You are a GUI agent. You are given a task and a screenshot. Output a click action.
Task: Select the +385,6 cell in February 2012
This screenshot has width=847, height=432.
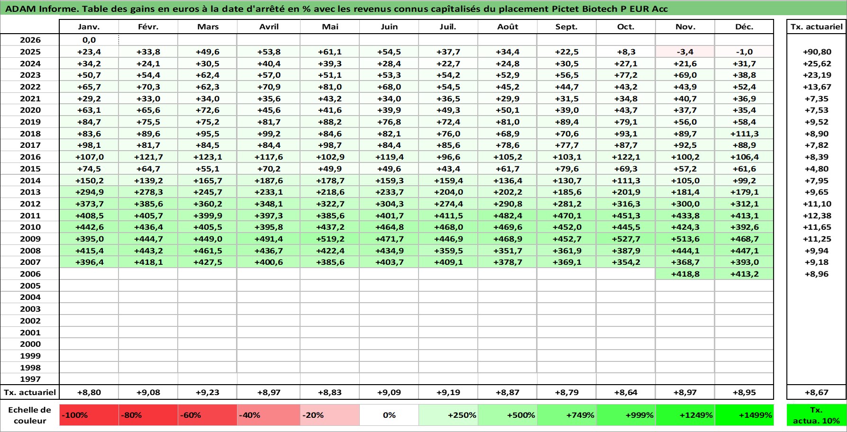[x=148, y=204]
